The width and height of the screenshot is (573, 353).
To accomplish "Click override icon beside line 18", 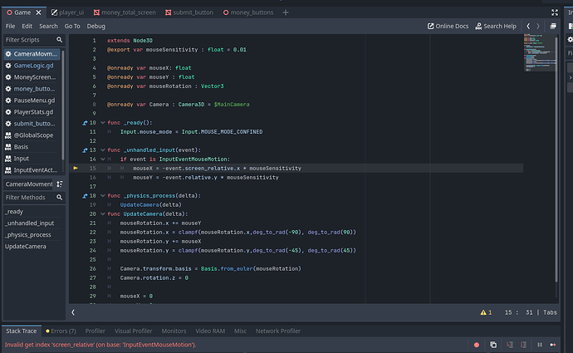I will (x=85, y=196).
